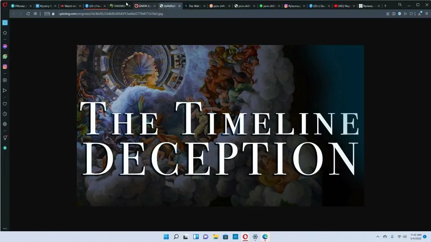This screenshot has height=242, width=431.
Task: Reload the current page
Action: point(28,14)
